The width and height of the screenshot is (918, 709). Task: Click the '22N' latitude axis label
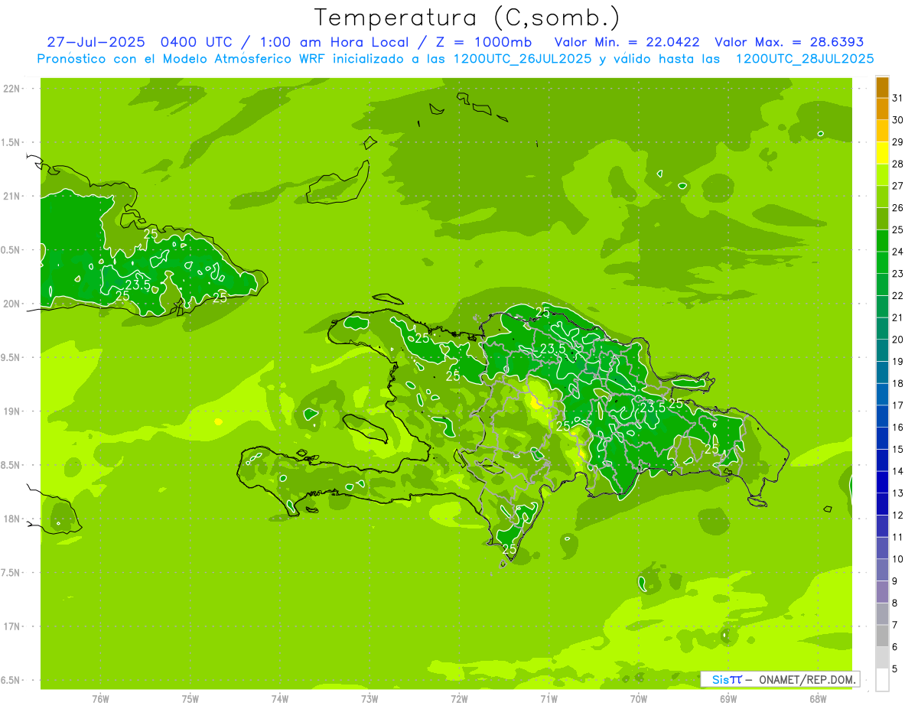click(x=11, y=88)
